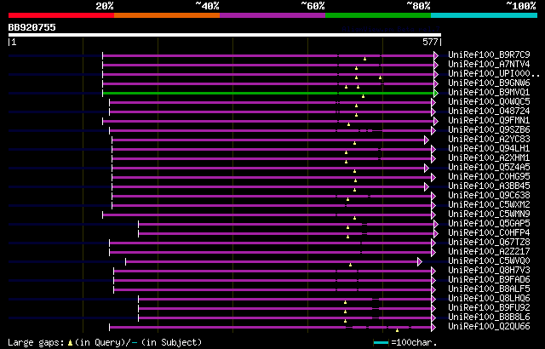Click the UniRef100_B8B8L6 label
Viewport: 545px width, 349px height.
[489, 318]
